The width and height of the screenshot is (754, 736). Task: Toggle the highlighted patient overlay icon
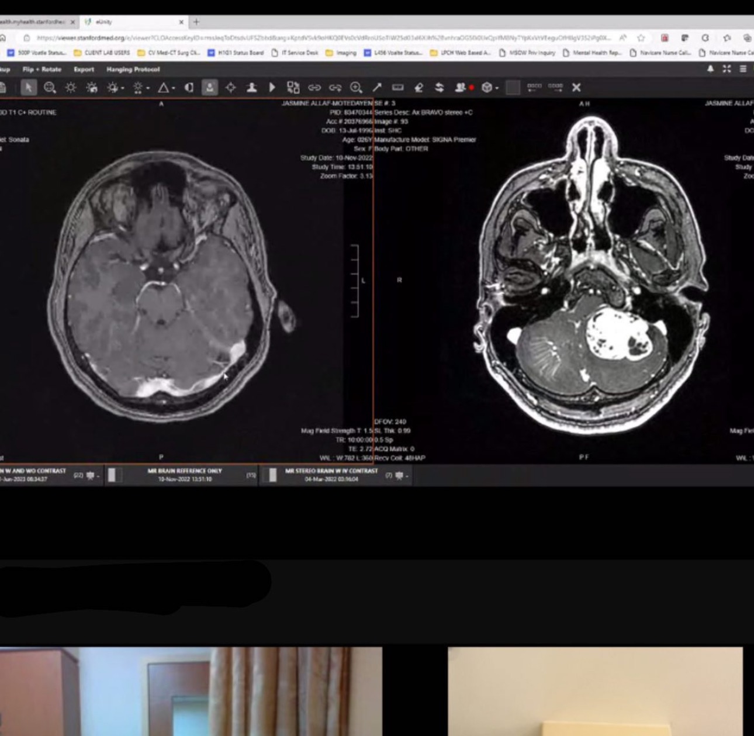pyautogui.click(x=209, y=88)
